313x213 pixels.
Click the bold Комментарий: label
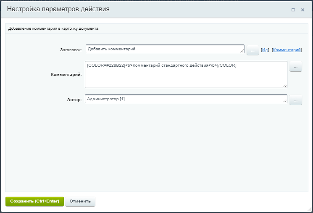(x=66, y=75)
